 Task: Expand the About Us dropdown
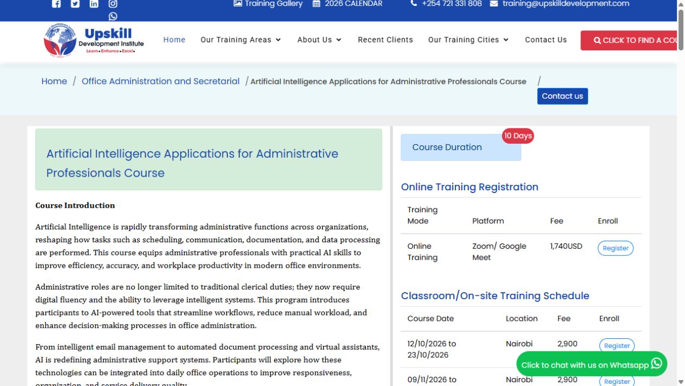tap(319, 40)
